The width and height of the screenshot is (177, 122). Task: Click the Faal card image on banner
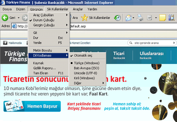pos(14,105)
